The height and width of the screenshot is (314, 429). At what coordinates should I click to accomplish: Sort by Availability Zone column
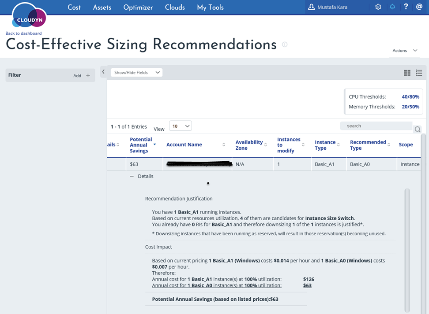click(265, 145)
